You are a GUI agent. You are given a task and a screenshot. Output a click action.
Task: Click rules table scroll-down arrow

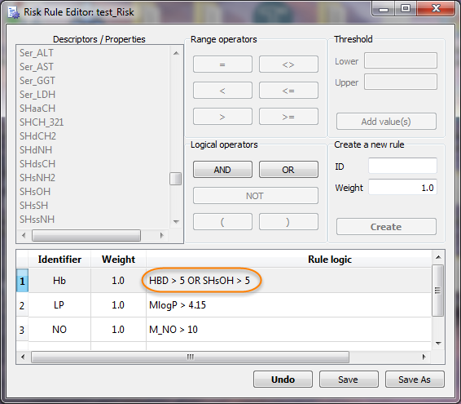pos(438,344)
